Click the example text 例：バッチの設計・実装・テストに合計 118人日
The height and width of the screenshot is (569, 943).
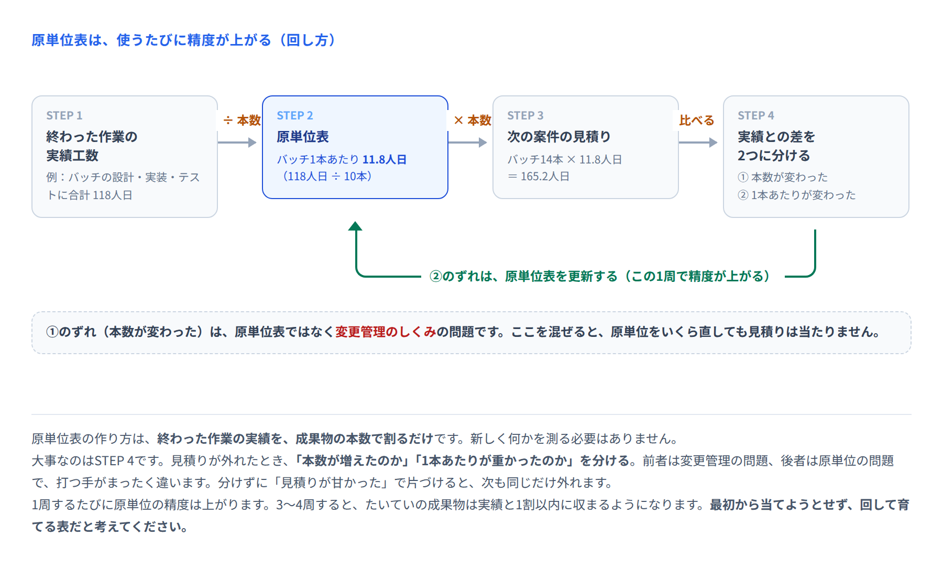[x=123, y=186]
